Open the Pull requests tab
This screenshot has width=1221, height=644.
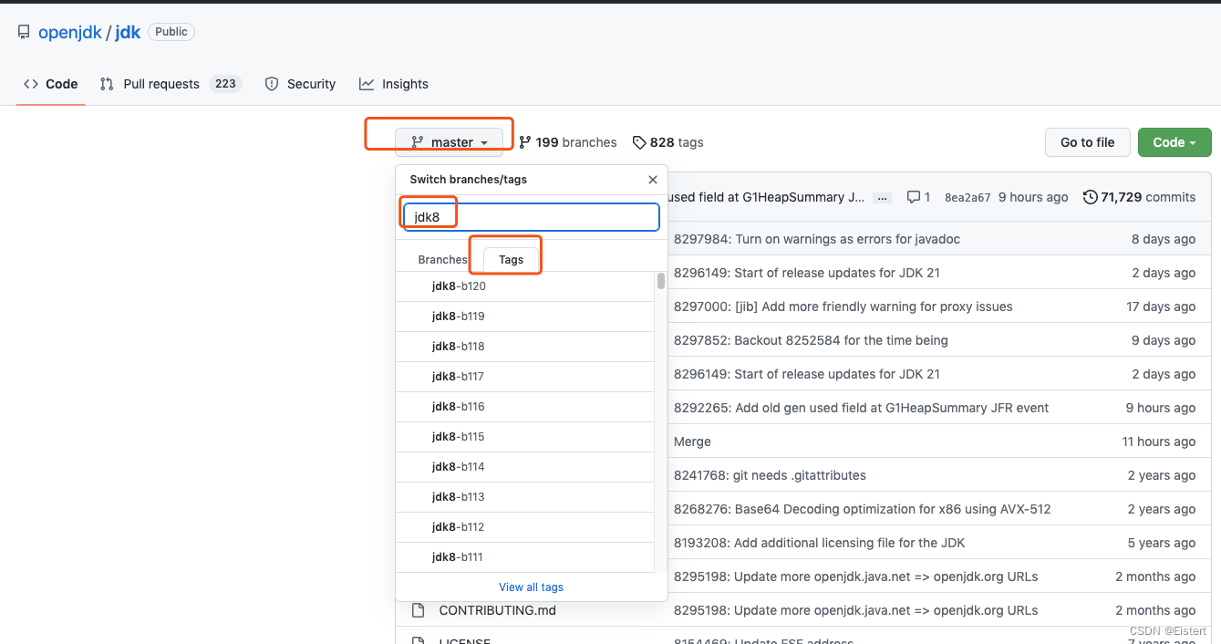[171, 84]
